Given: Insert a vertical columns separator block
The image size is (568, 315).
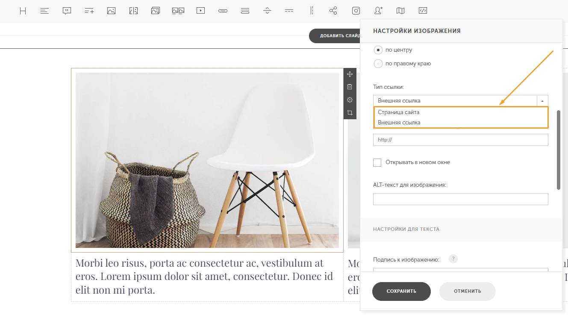Looking at the screenshot, I should [x=312, y=11].
